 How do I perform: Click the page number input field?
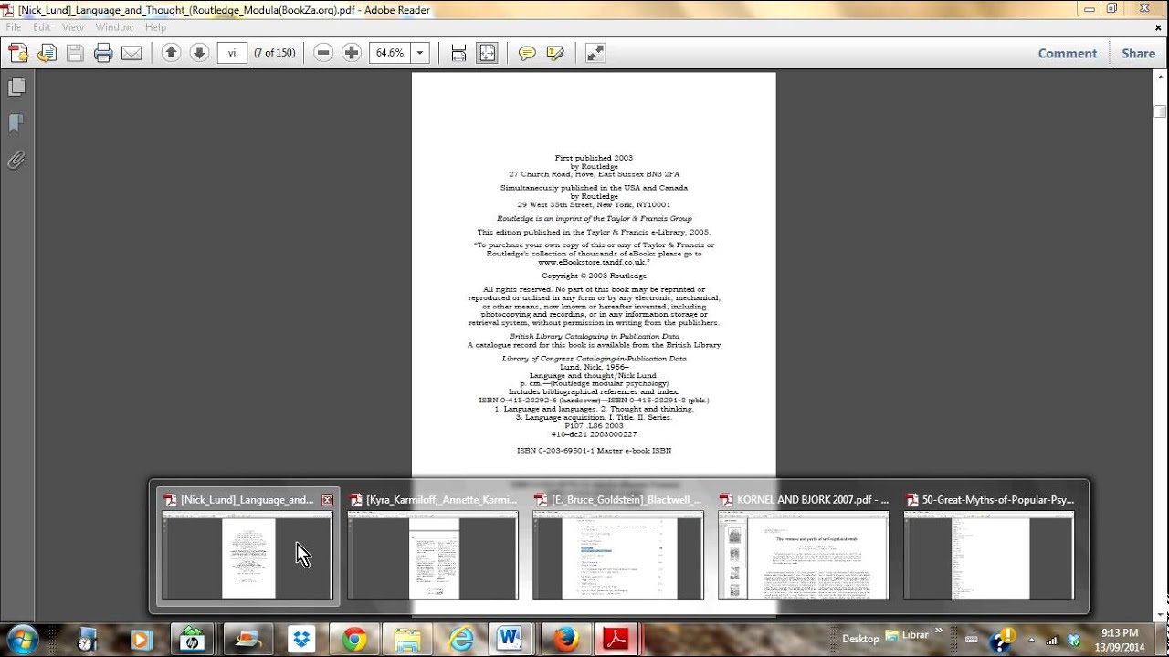point(232,53)
